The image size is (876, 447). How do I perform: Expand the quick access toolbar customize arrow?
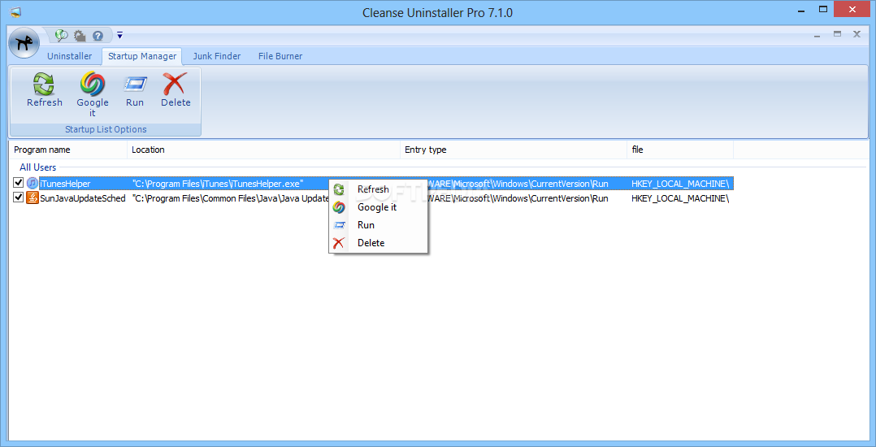tap(119, 36)
